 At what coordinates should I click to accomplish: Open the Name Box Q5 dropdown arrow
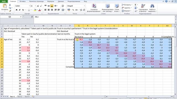tap(21, 17)
